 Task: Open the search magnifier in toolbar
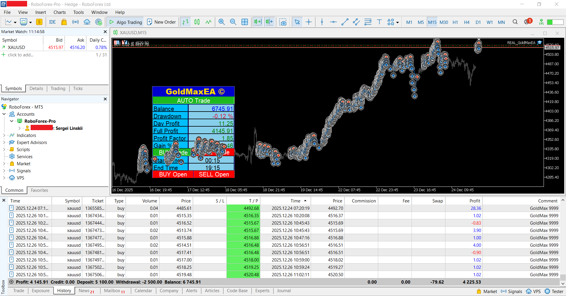[x=515, y=22]
